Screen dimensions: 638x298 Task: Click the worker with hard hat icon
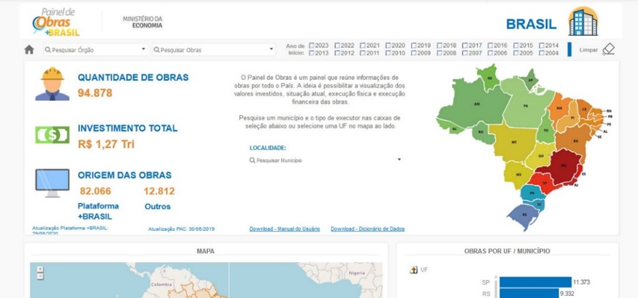pyautogui.click(x=52, y=84)
